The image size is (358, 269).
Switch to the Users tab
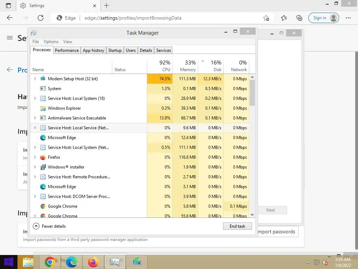click(x=131, y=50)
